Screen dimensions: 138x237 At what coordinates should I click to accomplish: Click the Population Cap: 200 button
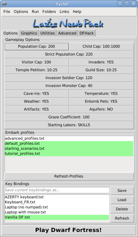[36, 46]
